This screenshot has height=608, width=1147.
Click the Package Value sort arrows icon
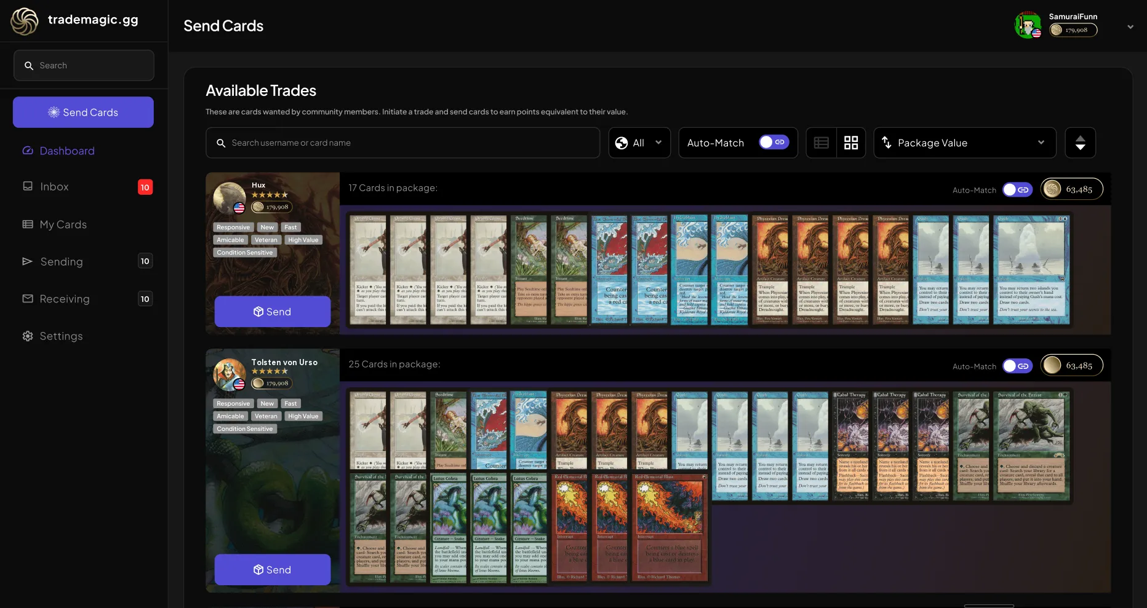pos(887,143)
